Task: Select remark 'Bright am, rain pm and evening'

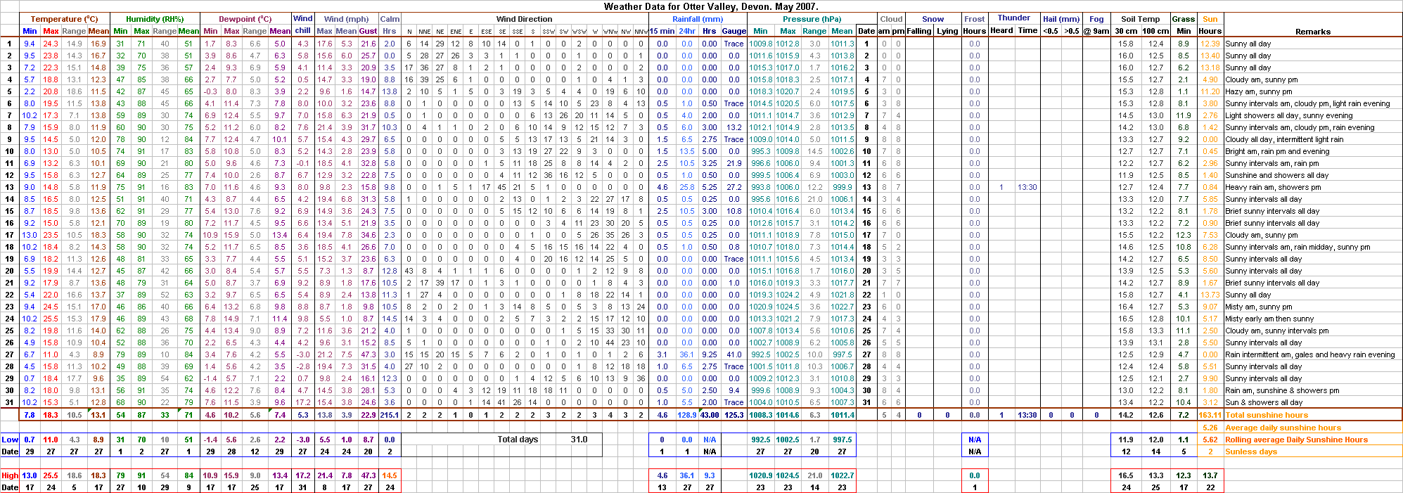Action: click(1277, 151)
